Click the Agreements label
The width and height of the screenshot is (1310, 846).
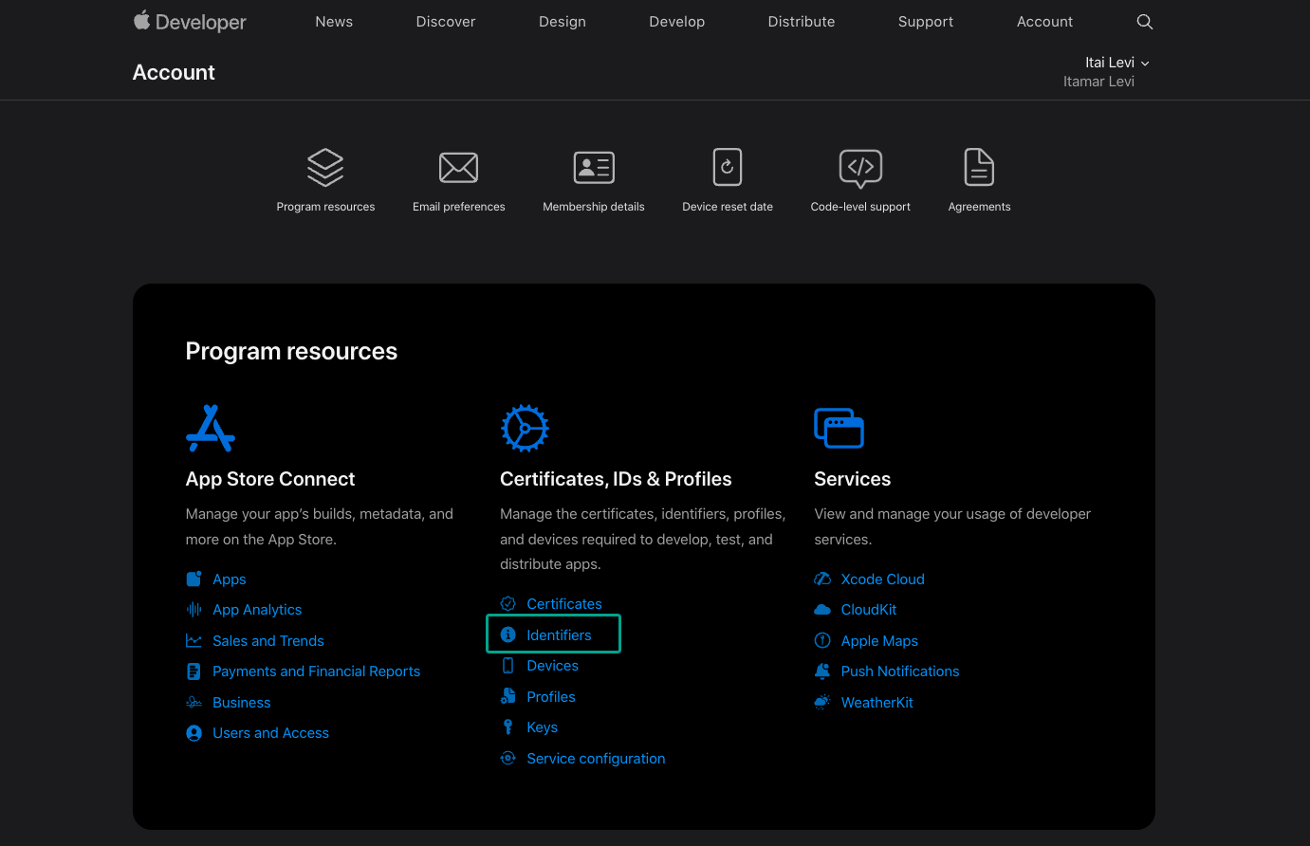pos(979,207)
